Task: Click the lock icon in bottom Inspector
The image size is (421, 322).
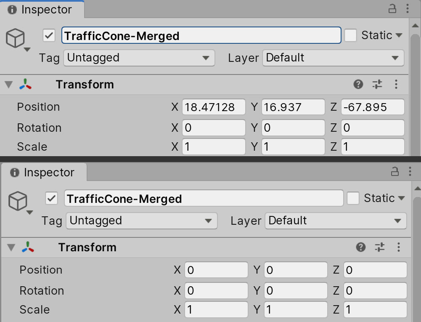Action: coord(395,172)
